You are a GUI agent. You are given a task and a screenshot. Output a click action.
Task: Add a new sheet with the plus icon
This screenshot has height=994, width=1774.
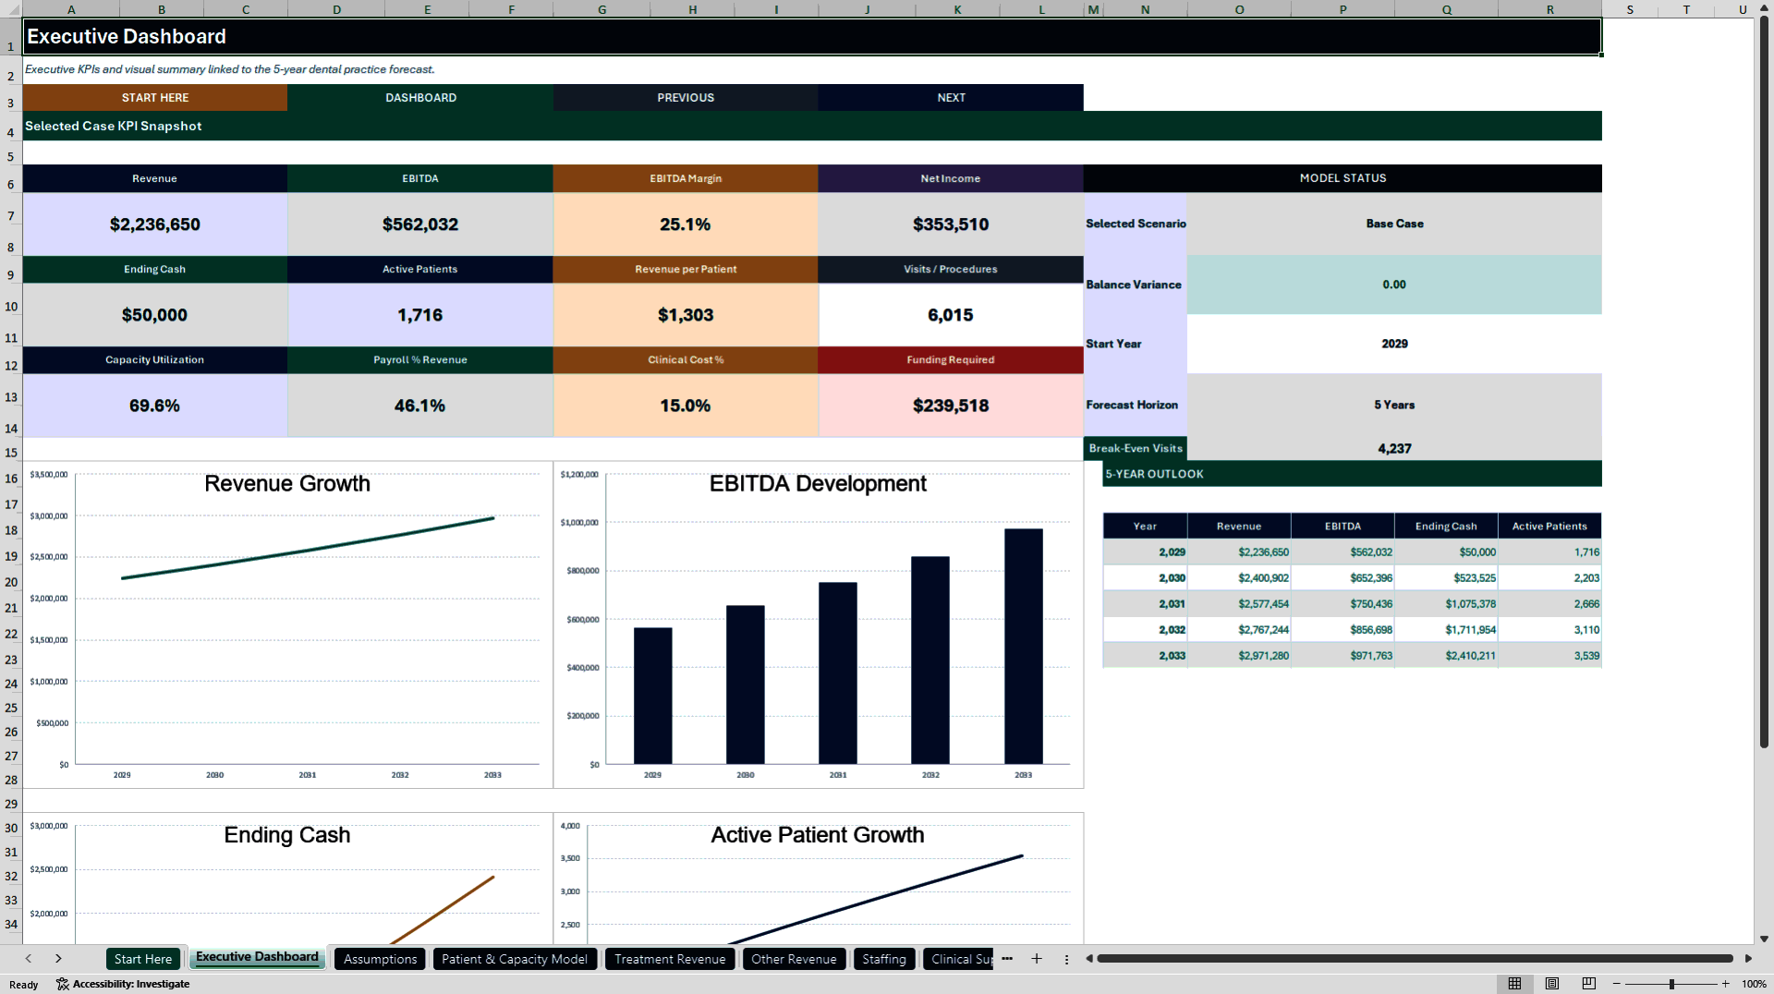(1037, 959)
